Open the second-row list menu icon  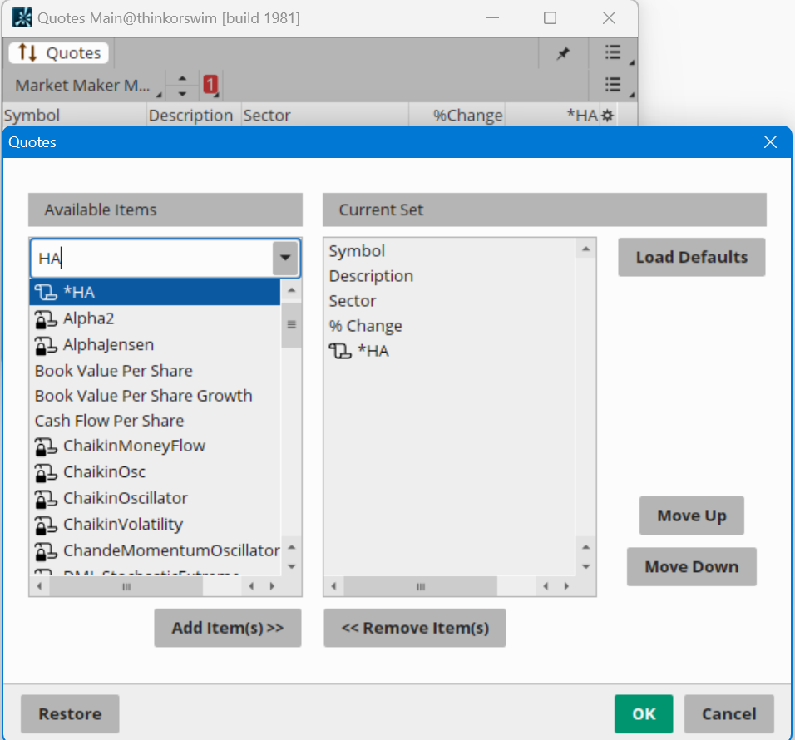[613, 84]
